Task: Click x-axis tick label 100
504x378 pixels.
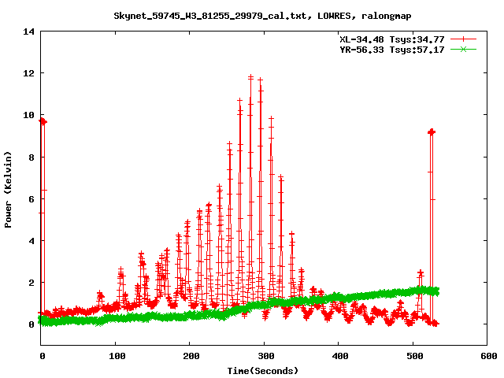Action: [117, 356]
